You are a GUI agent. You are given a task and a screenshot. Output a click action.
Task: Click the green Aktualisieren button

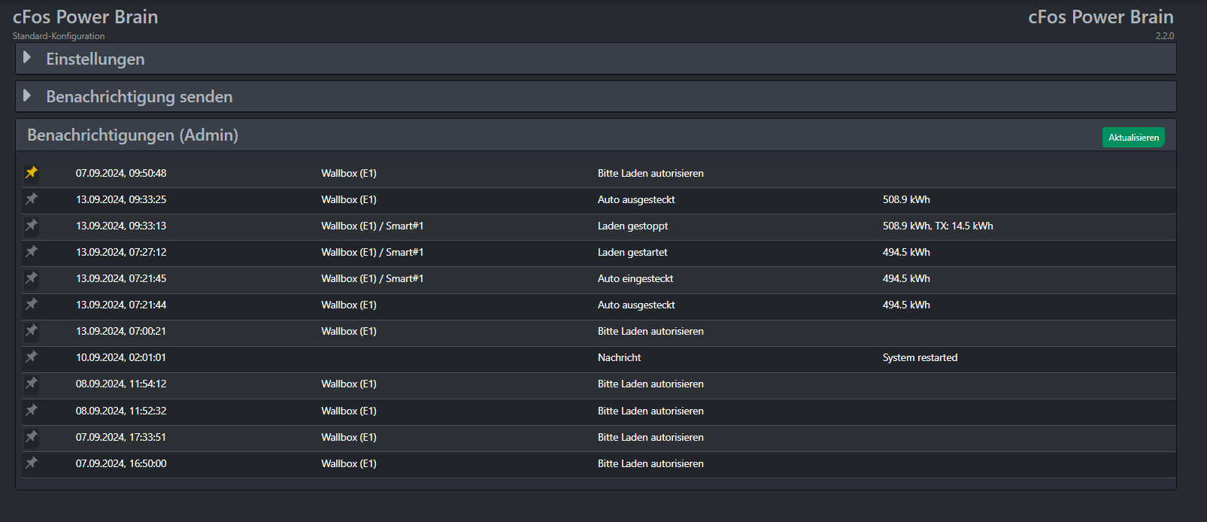point(1133,138)
